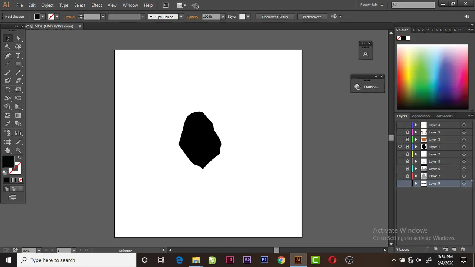Open Adobe Bridge from the menu bar

[166, 5]
